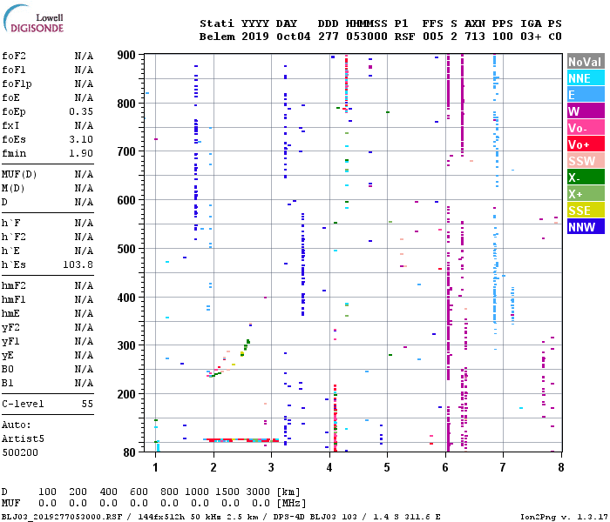
Task: Select the SSE legend swatch
Action: point(586,211)
